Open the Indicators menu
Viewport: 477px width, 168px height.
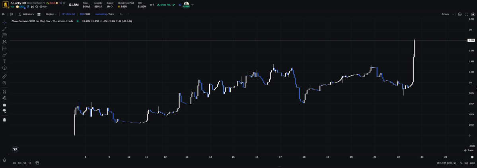click(x=26, y=14)
